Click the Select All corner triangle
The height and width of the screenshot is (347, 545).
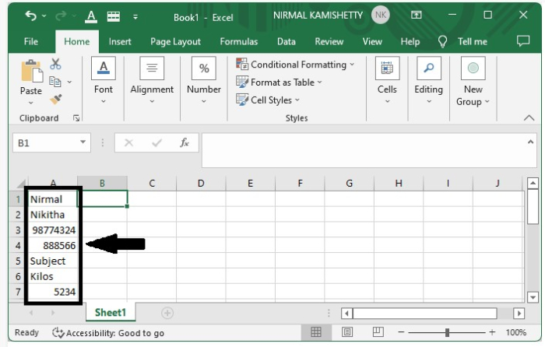(20, 184)
